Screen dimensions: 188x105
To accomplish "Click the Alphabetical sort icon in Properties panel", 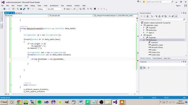I will (145, 68).
